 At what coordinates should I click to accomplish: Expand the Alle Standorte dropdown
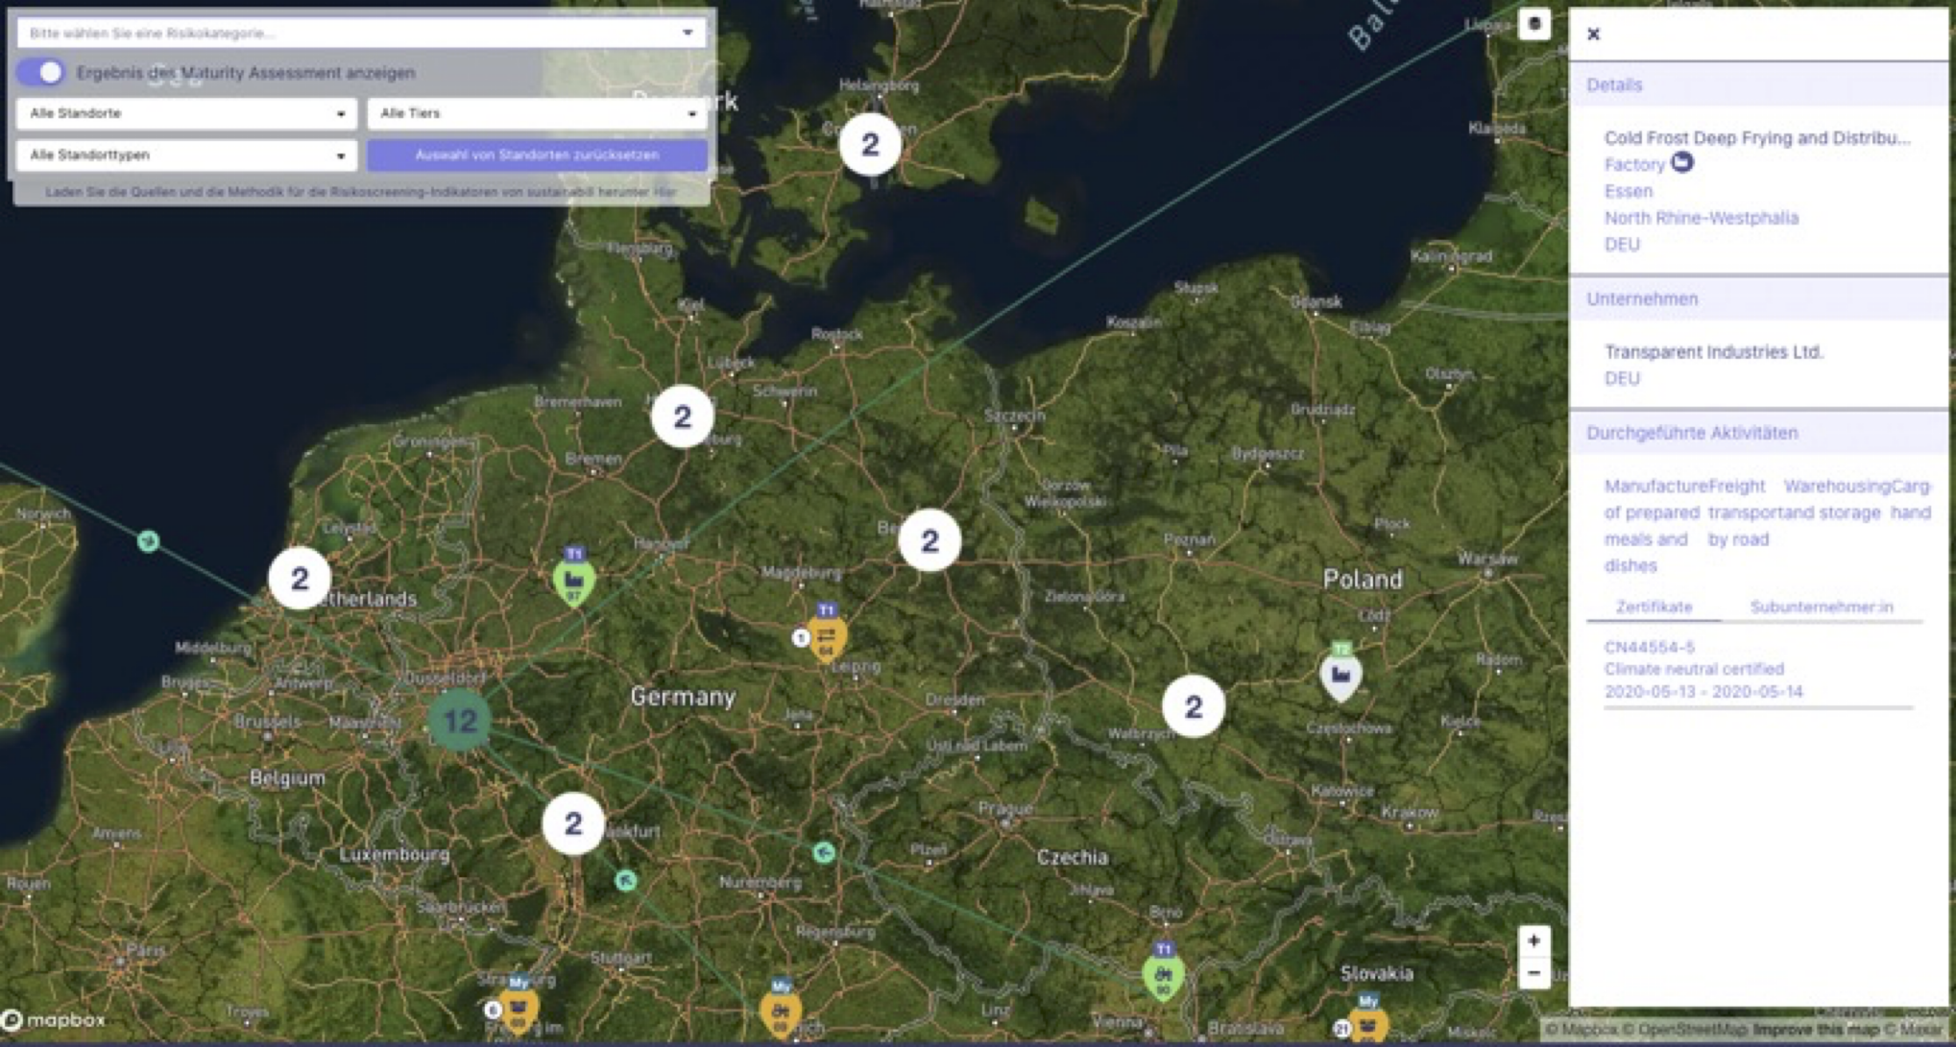(186, 113)
